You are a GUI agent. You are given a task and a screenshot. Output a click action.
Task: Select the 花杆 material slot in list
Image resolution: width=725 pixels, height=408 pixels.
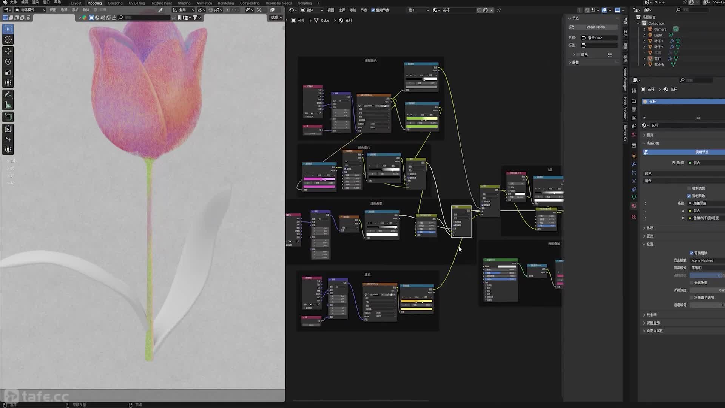tap(684, 102)
